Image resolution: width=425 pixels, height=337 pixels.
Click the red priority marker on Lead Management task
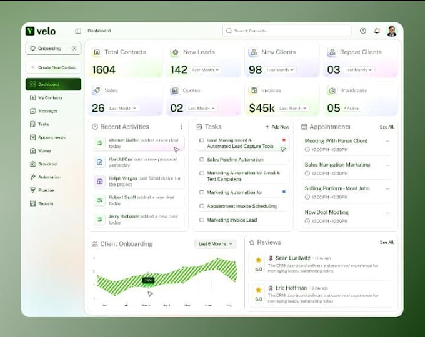pos(284,140)
